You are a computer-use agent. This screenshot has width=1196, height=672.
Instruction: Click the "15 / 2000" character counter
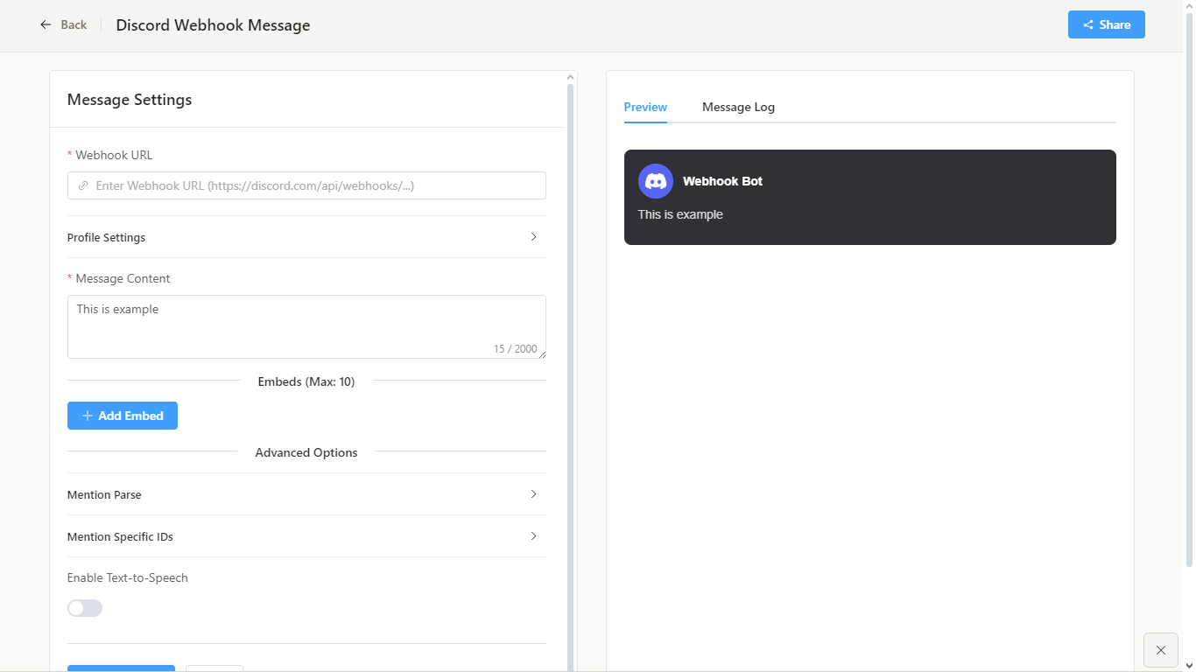click(515, 349)
